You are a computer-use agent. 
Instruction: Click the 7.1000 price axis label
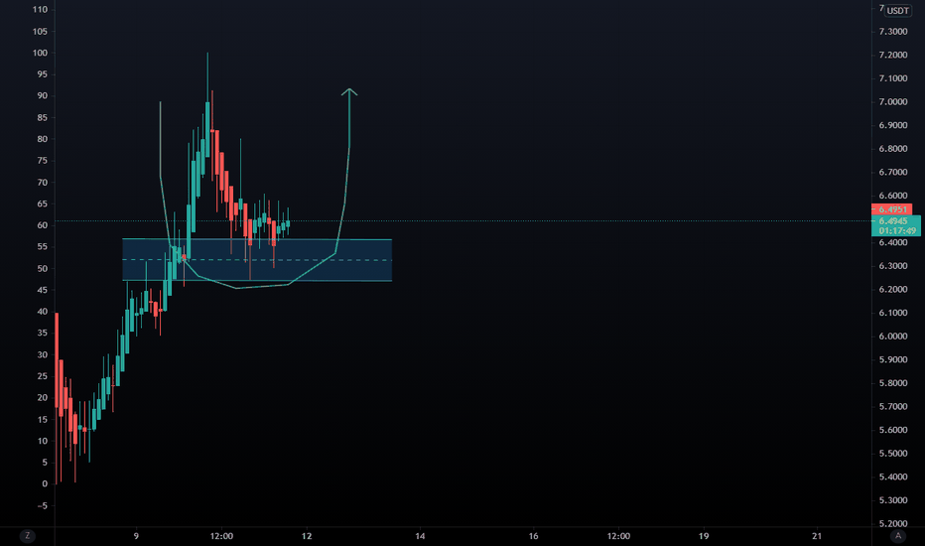point(893,78)
